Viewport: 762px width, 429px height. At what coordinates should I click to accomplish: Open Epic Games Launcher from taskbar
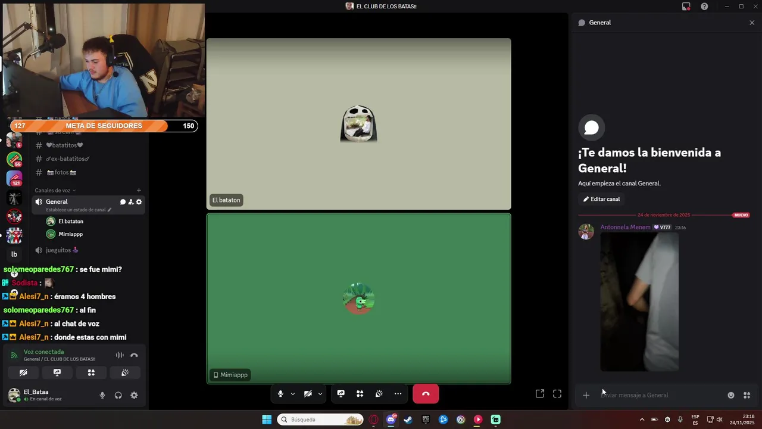[426, 419]
